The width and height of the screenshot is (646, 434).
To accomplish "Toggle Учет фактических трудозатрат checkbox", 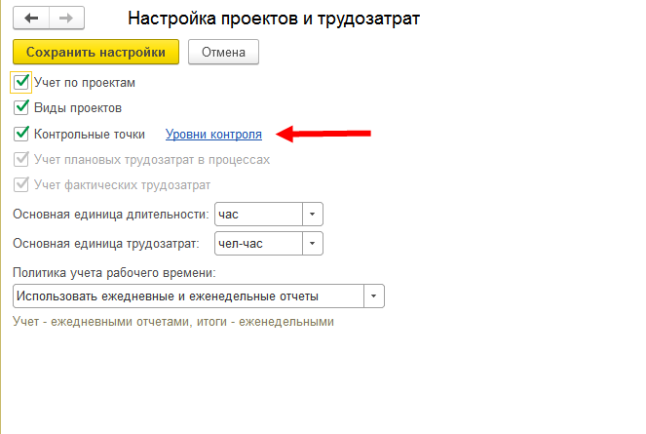I will (21, 184).
